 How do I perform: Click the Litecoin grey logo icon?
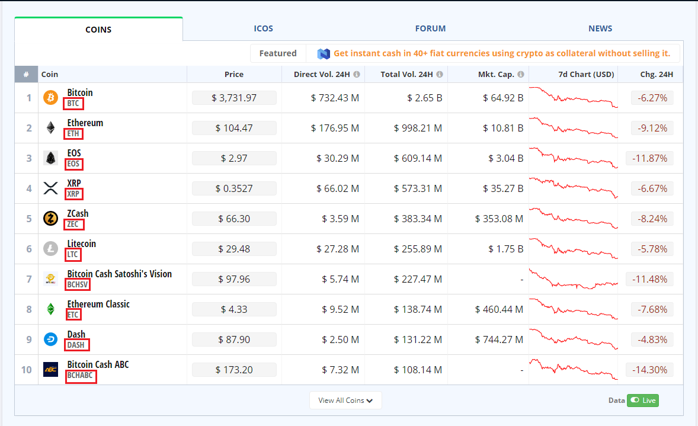(51, 249)
